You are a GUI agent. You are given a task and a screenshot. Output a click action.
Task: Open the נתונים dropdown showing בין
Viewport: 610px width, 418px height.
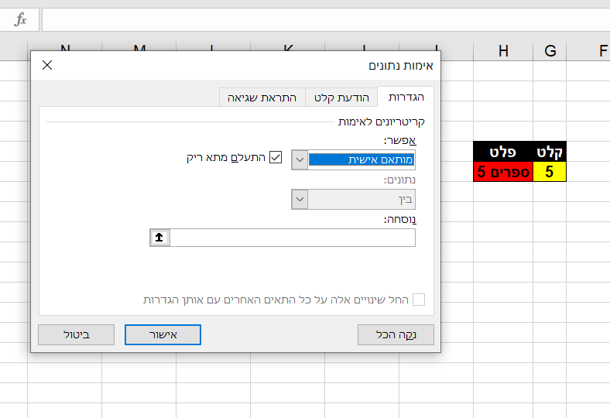pos(300,200)
